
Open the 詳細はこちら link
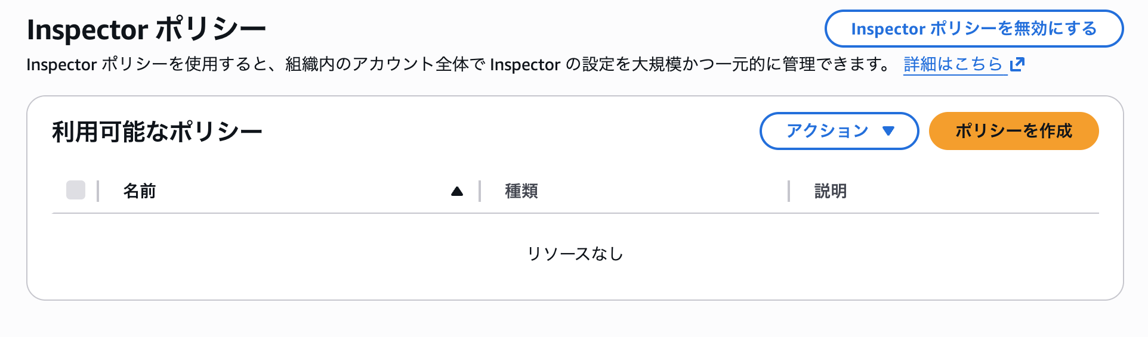(x=952, y=64)
